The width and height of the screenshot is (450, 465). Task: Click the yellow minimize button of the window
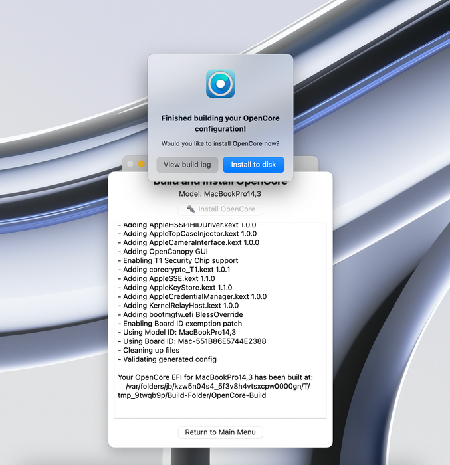tap(142, 164)
